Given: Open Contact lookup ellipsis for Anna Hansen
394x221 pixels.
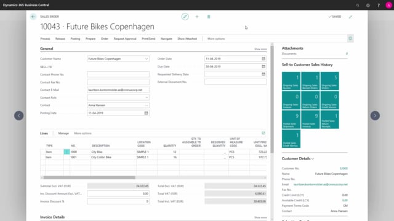Looking at the screenshot, I should point(147,105).
